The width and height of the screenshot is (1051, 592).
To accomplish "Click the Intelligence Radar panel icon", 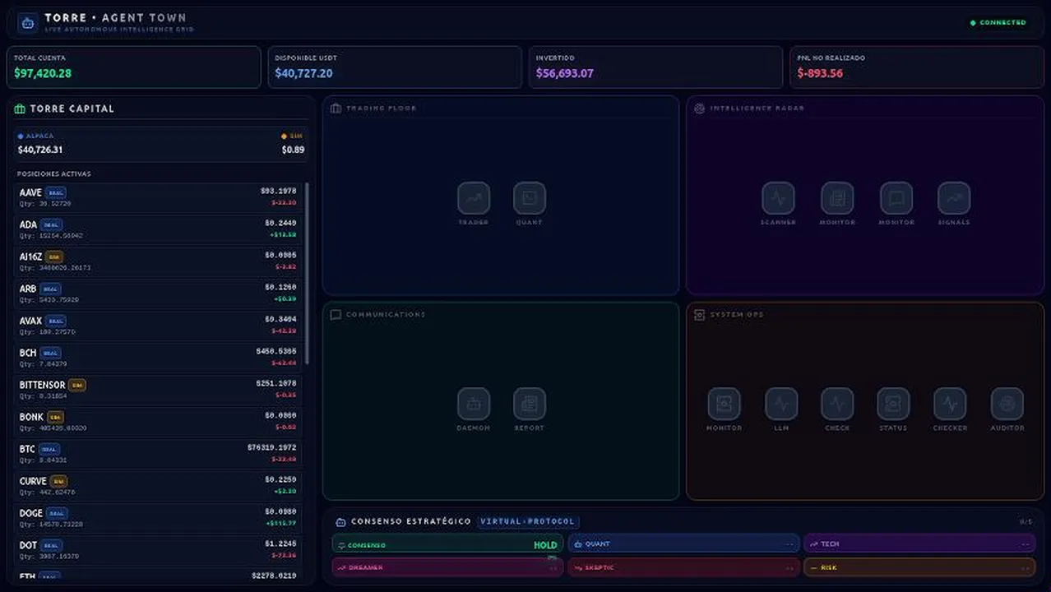I will pyautogui.click(x=700, y=109).
